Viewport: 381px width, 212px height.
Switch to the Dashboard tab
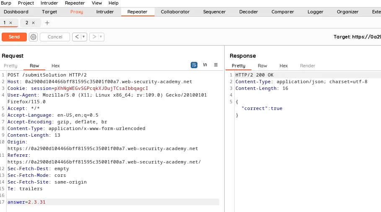pos(16,12)
